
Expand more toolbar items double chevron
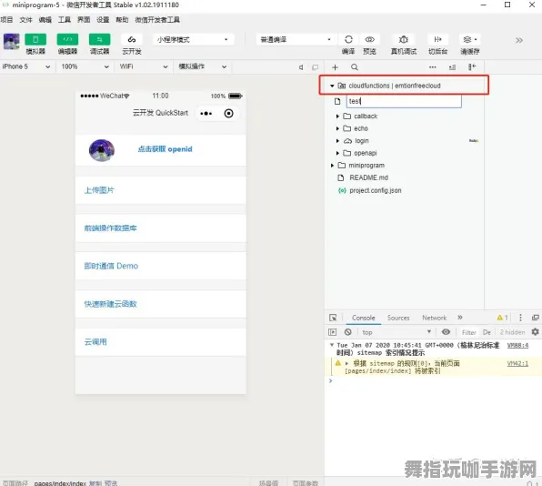519,40
